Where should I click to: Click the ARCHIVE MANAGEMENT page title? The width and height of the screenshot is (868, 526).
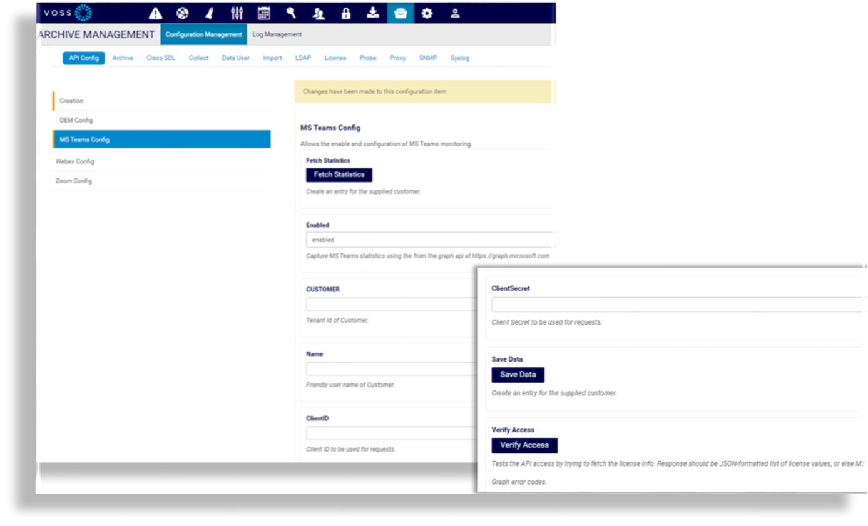[x=96, y=34]
